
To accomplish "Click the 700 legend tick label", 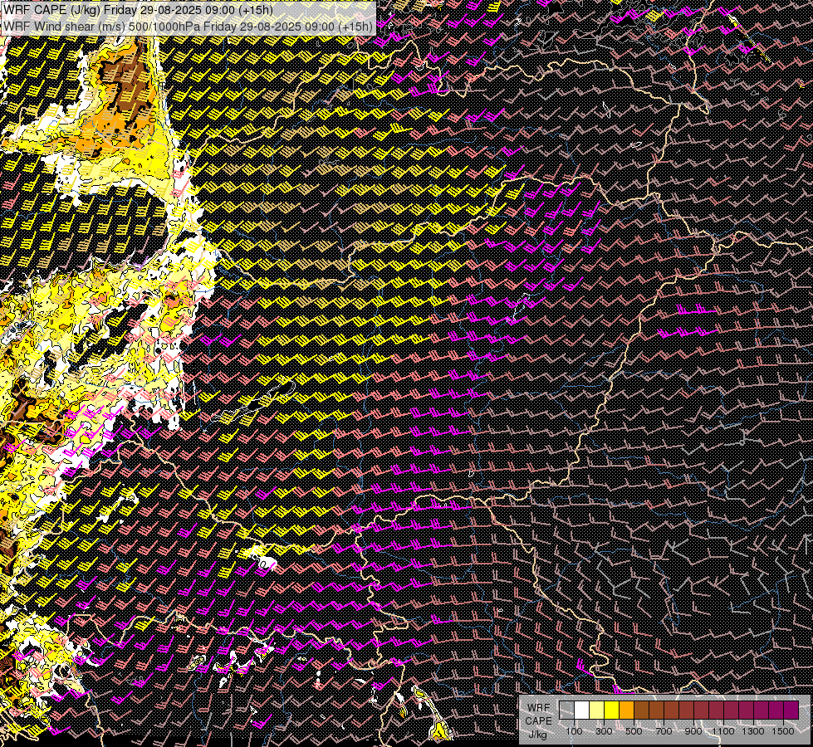I will pyautogui.click(x=664, y=731).
